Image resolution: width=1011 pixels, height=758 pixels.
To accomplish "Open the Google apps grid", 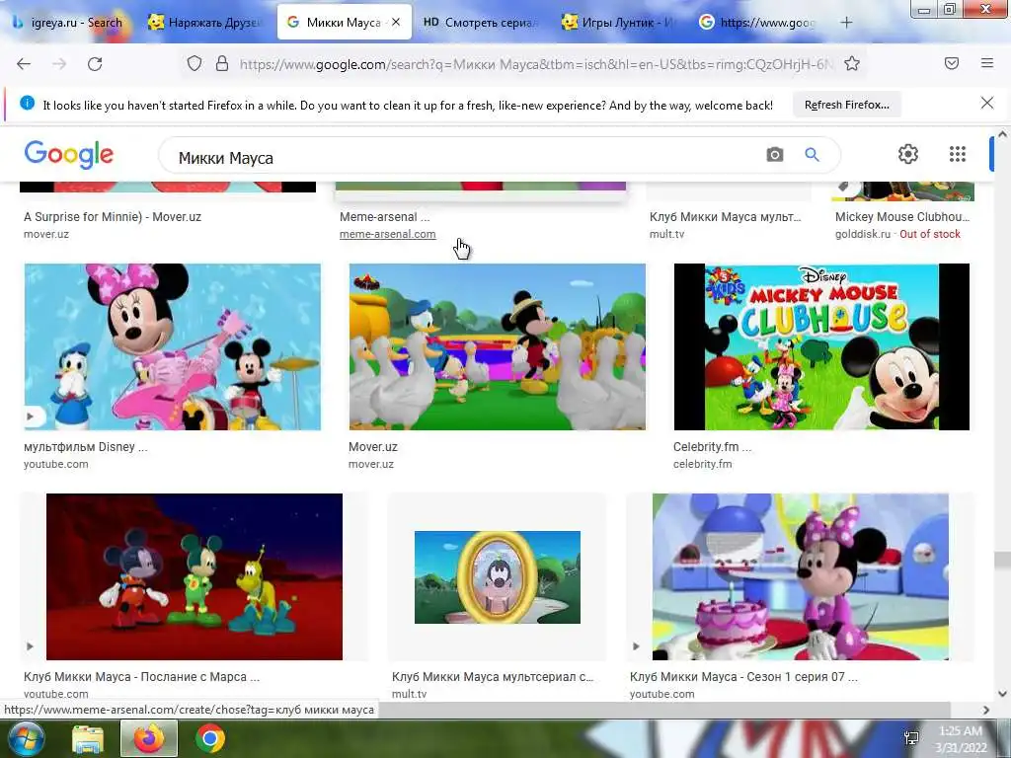I will point(958,154).
